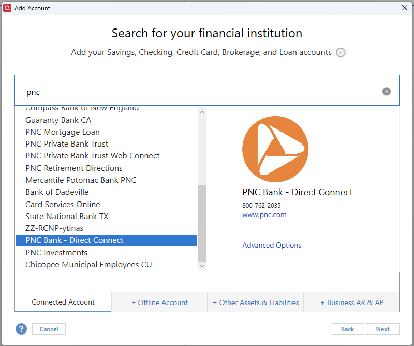The image size is (414, 346).
Task: Switch to + Offline Account tab
Action: (x=160, y=302)
